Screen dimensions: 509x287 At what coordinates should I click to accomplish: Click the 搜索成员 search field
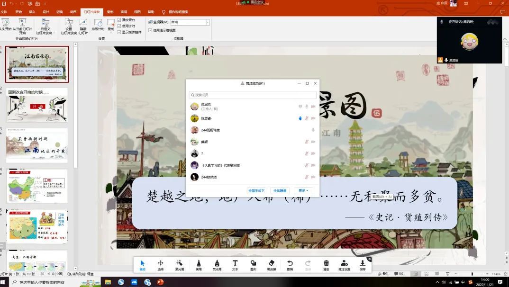point(252,95)
